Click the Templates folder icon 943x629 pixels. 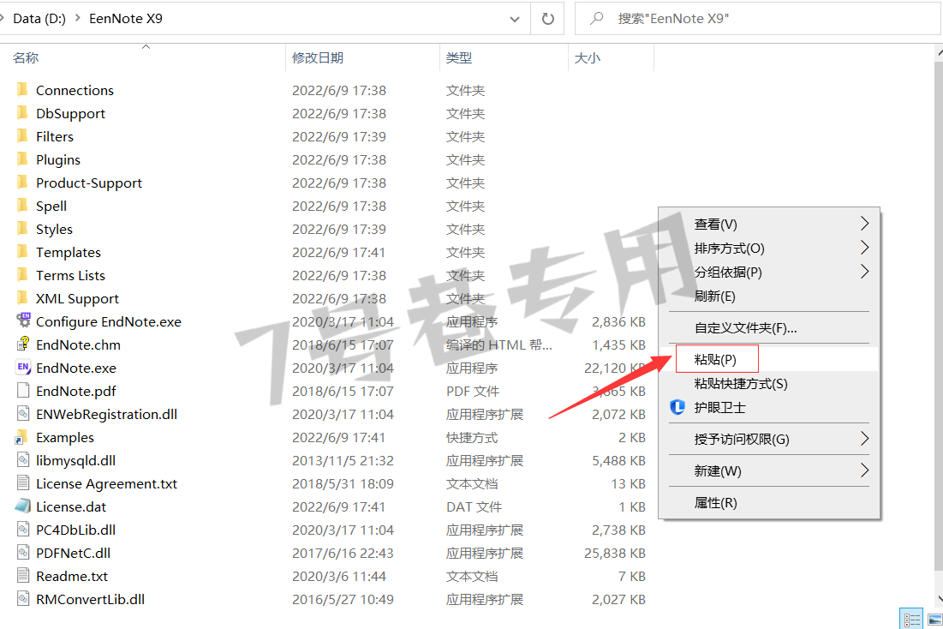point(22,252)
